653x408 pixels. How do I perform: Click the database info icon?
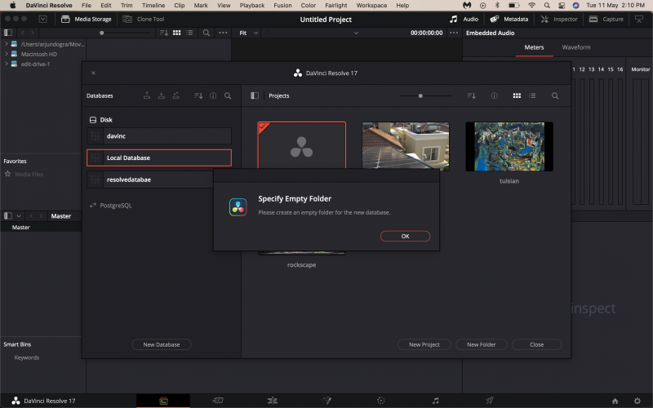[x=213, y=95]
